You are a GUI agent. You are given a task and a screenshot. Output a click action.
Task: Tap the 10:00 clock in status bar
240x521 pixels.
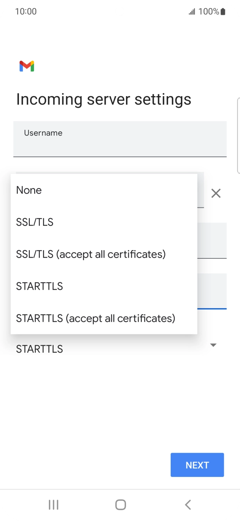[x=26, y=12]
